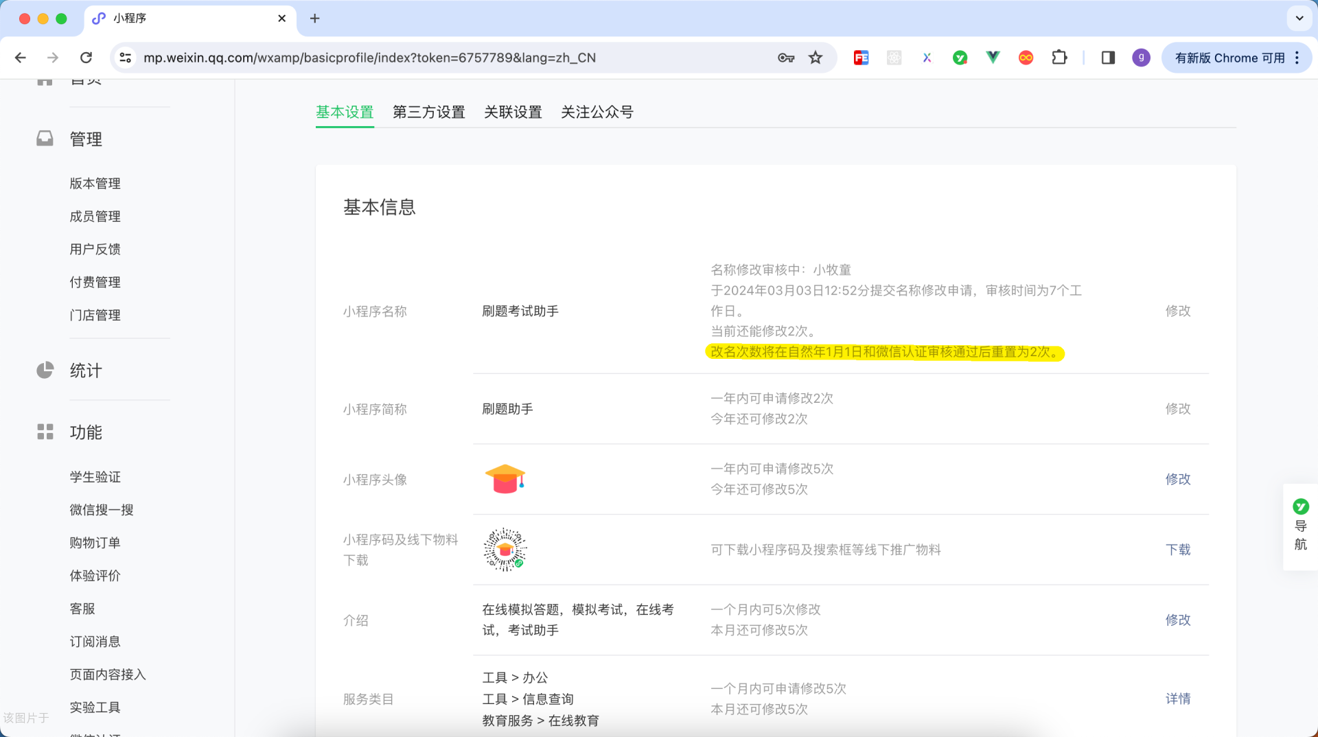The image size is (1318, 737).
Task: Switch to the 第三方设置 tab
Action: pyautogui.click(x=428, y=112)
